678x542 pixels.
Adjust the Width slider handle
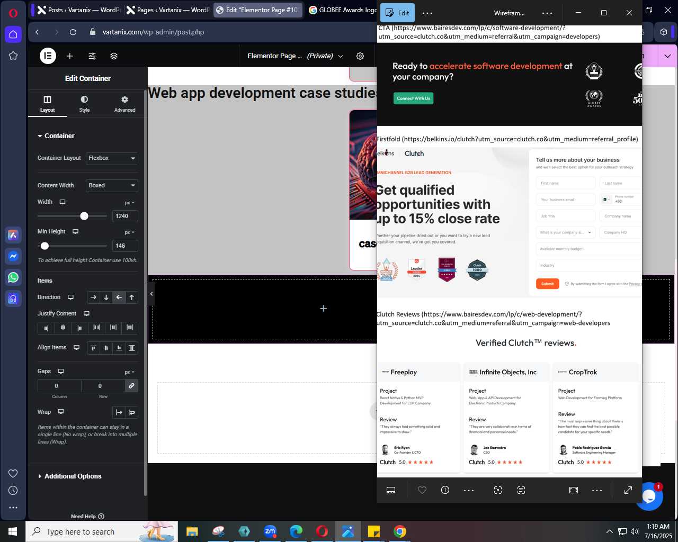point(84,216)
